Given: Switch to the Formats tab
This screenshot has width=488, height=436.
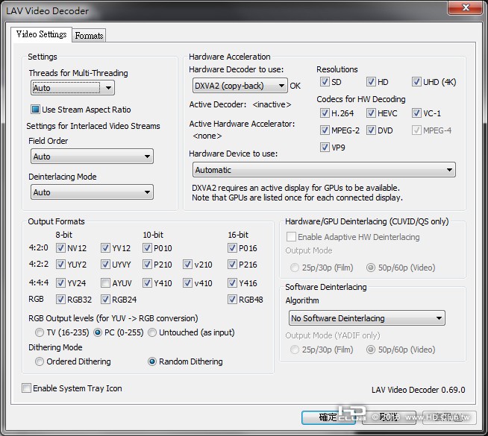Looking at the screenshot, I should [x=89, y=36].
